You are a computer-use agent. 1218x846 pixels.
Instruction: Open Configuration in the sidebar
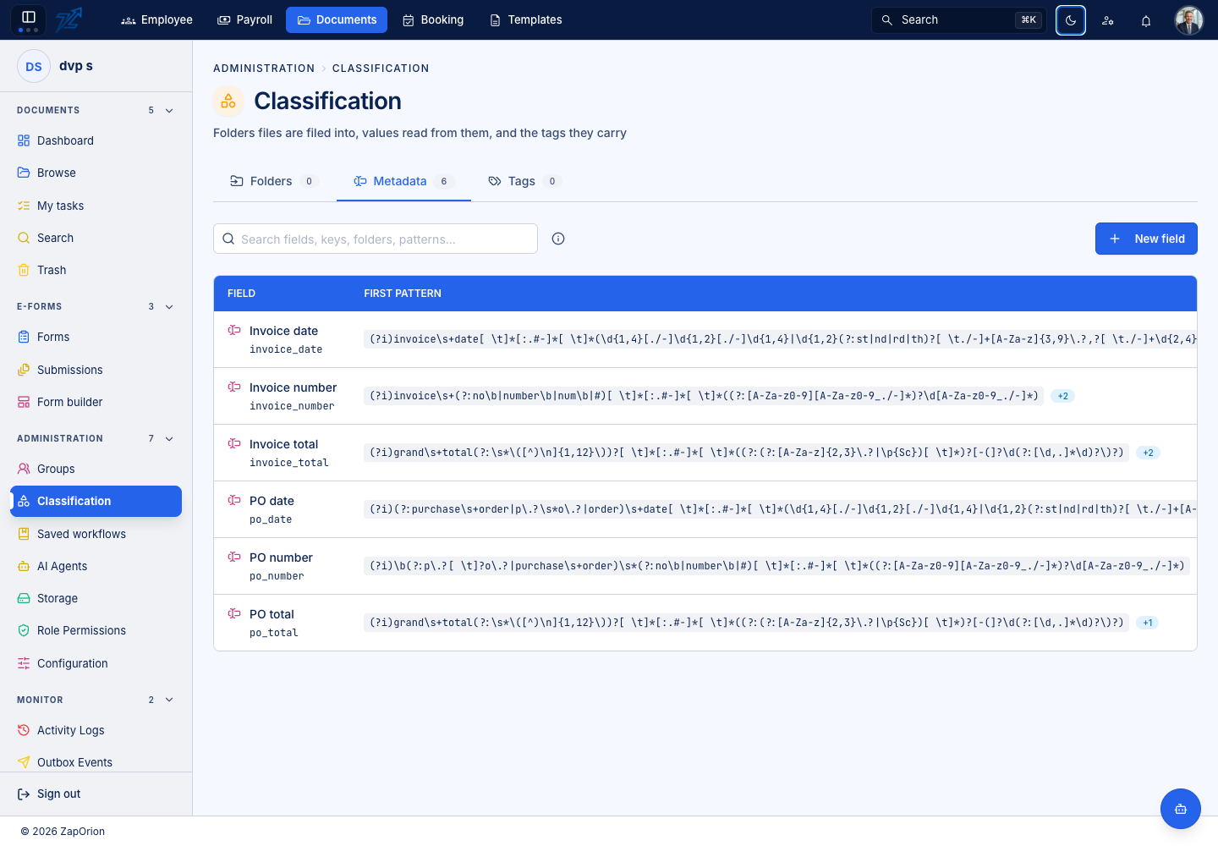click(x=96, y=663)
